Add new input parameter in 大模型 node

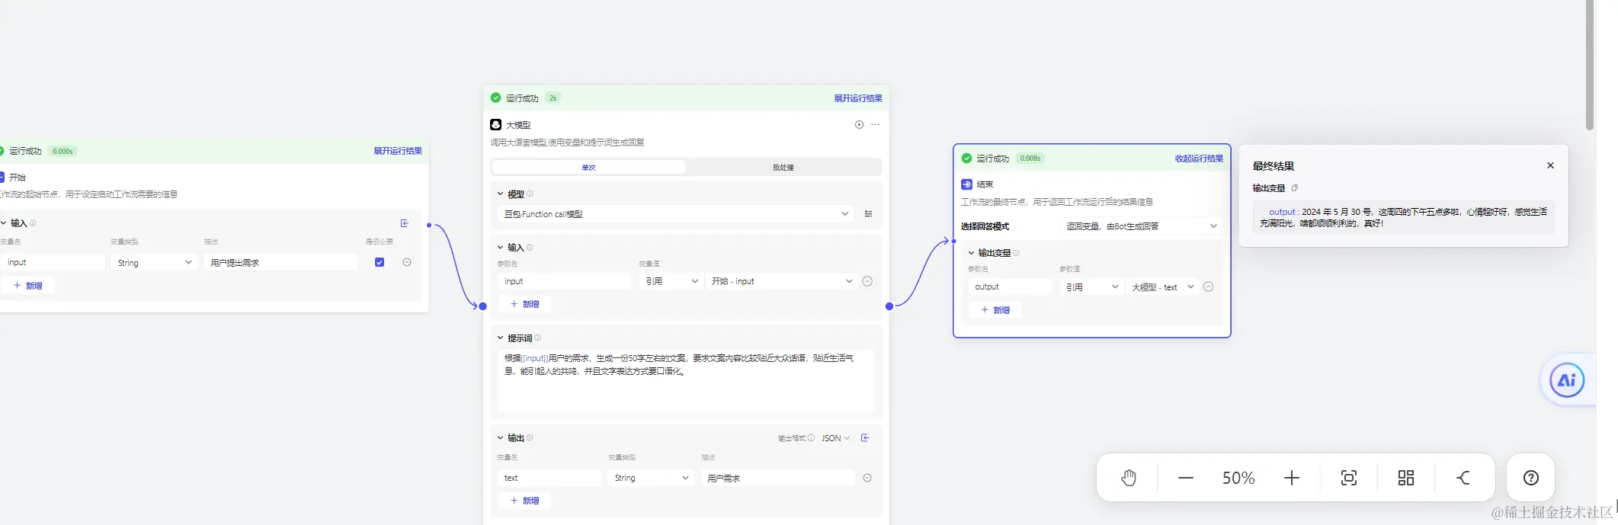525,304
